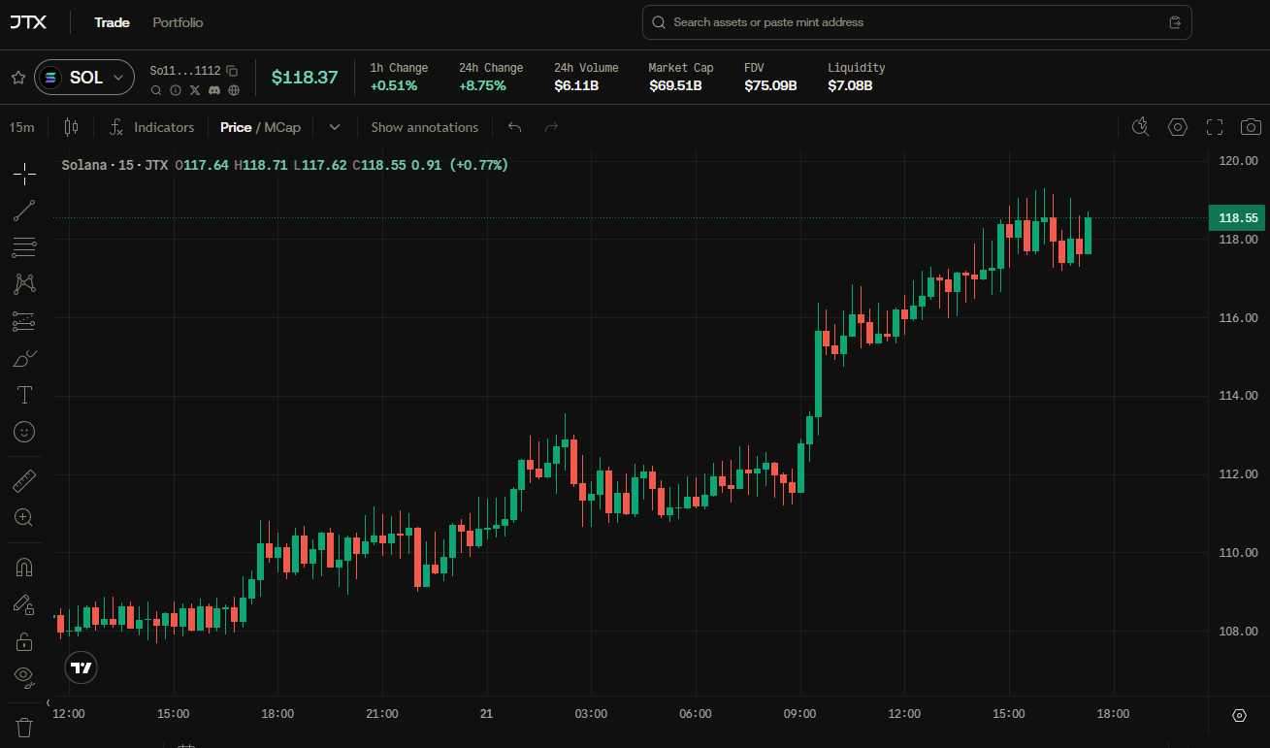Select the crosshair cursor tool
The height and width of the screenshot is (748, 1270).
point(24,174)
